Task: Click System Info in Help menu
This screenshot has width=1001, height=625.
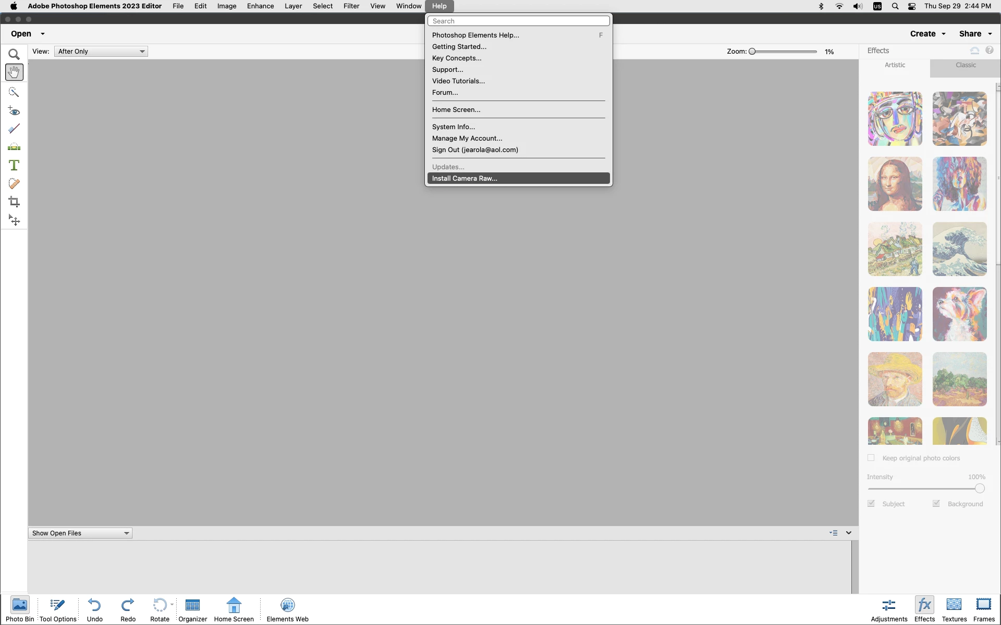Action: [x=453, y=127]
